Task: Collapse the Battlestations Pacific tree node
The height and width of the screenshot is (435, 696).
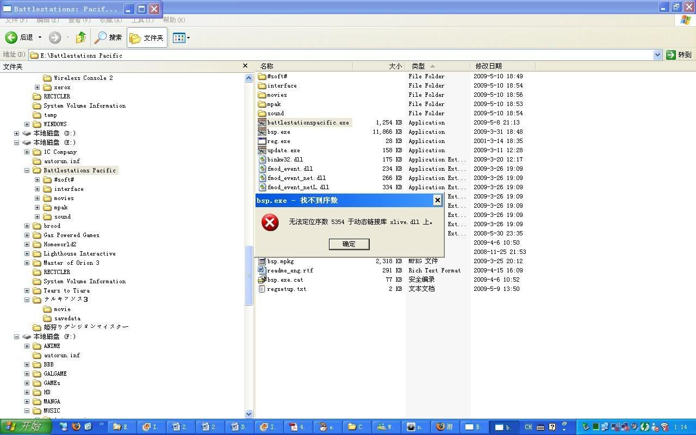Action: pyautogui.click(x=27, y=170)
